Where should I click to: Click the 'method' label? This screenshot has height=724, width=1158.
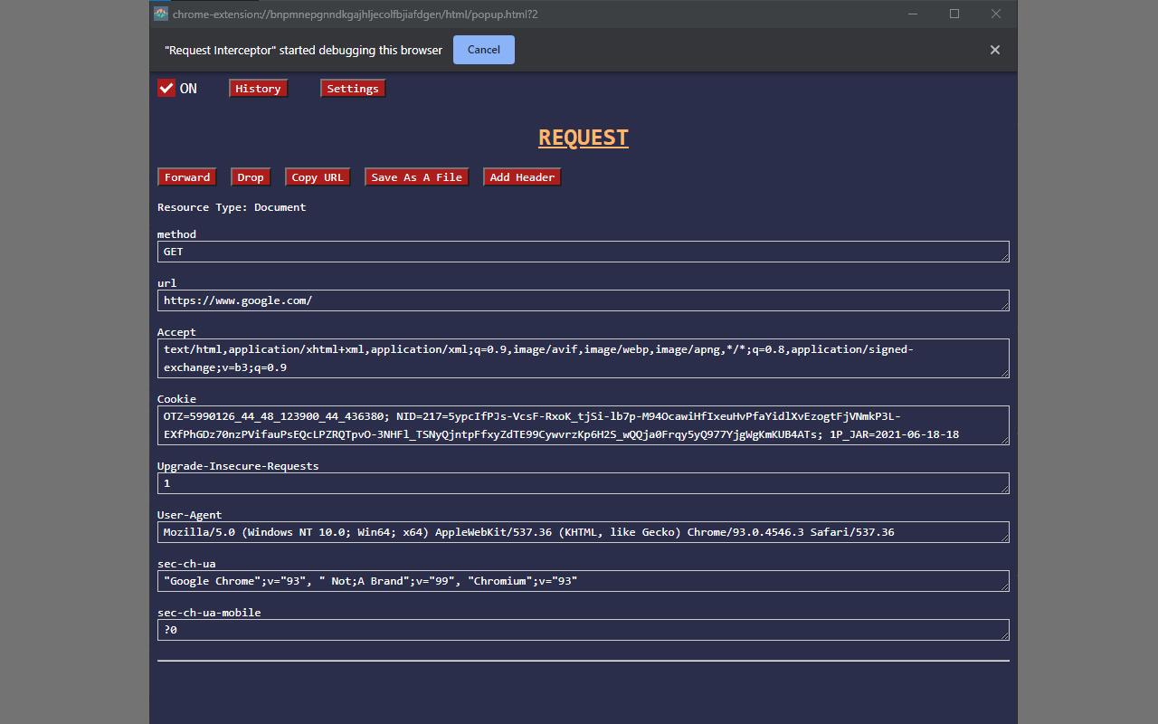pos(176,234)
